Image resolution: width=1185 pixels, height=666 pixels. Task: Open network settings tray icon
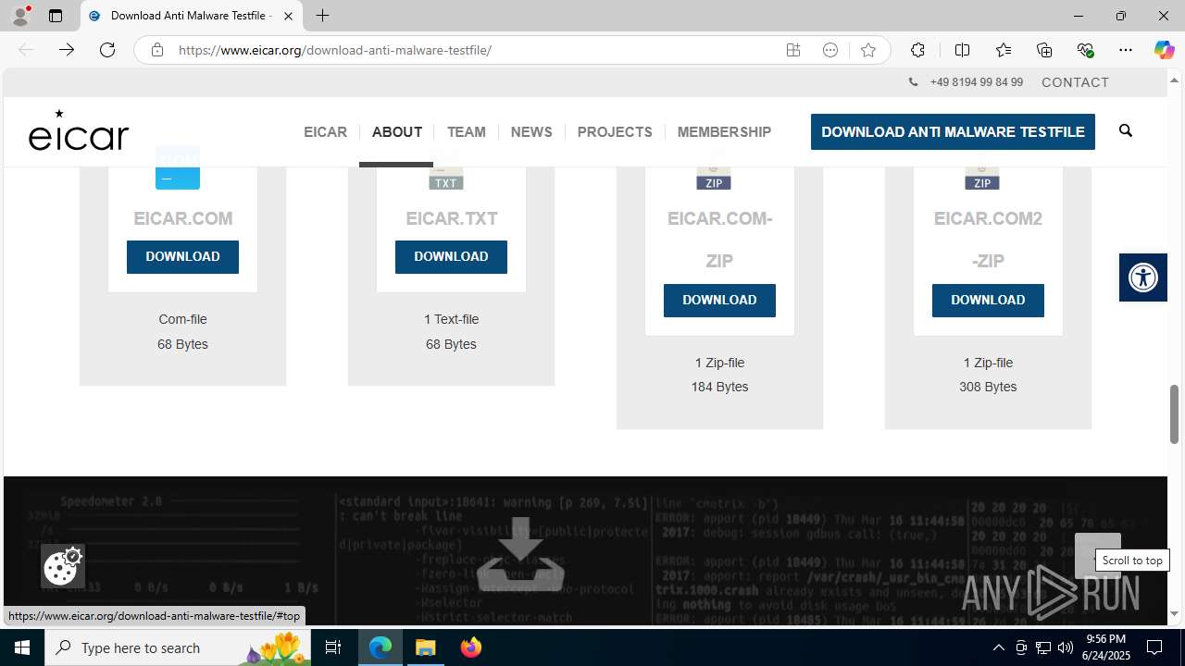point(1043,647)
